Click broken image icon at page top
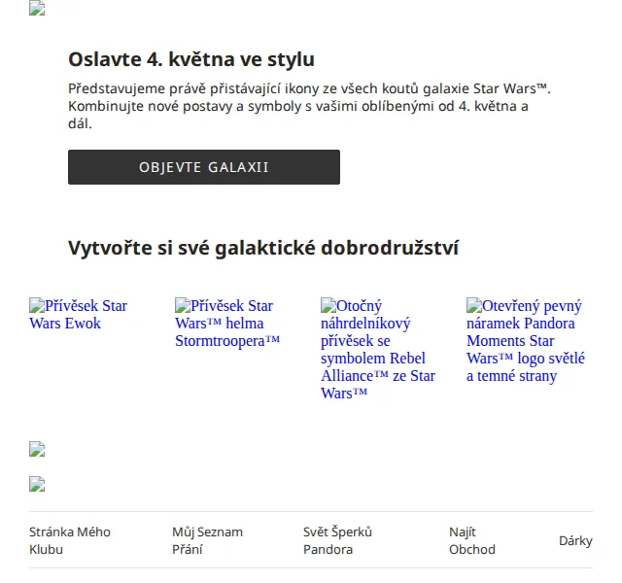This screenshot has width=622, height=583. [37, 8]
